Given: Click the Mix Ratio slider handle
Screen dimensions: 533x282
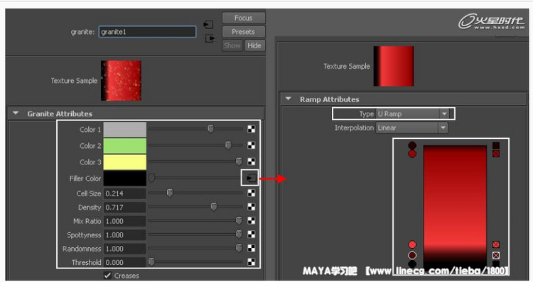Looking at the screenshot, I should pyautogui.click(x=239, y=220).
